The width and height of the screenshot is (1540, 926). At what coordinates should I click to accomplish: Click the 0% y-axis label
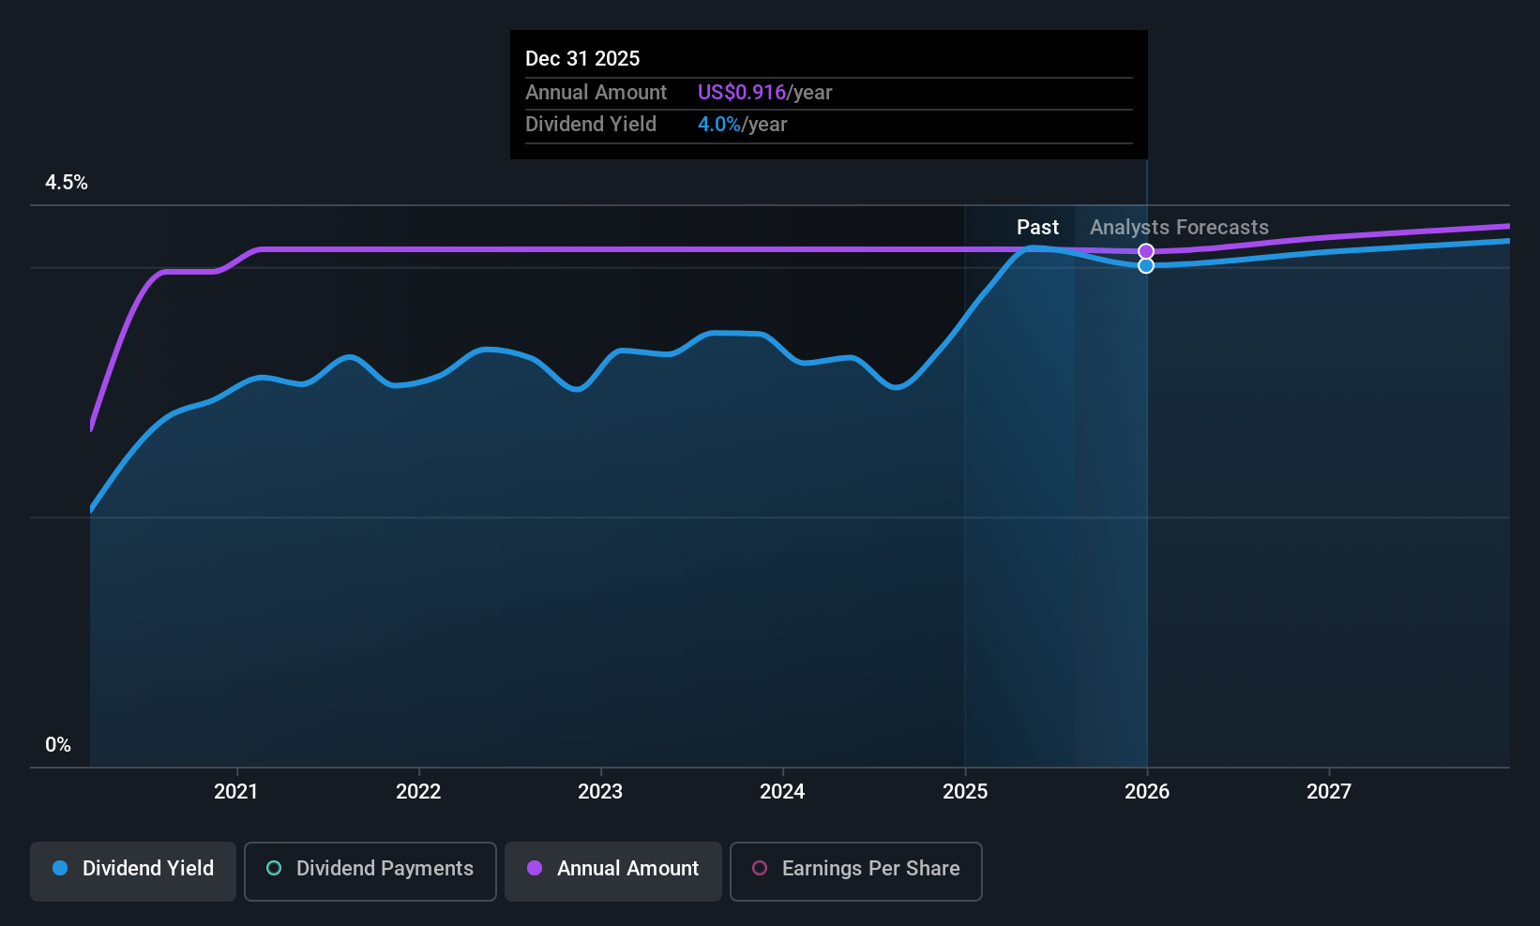click(x=58, y=745)
